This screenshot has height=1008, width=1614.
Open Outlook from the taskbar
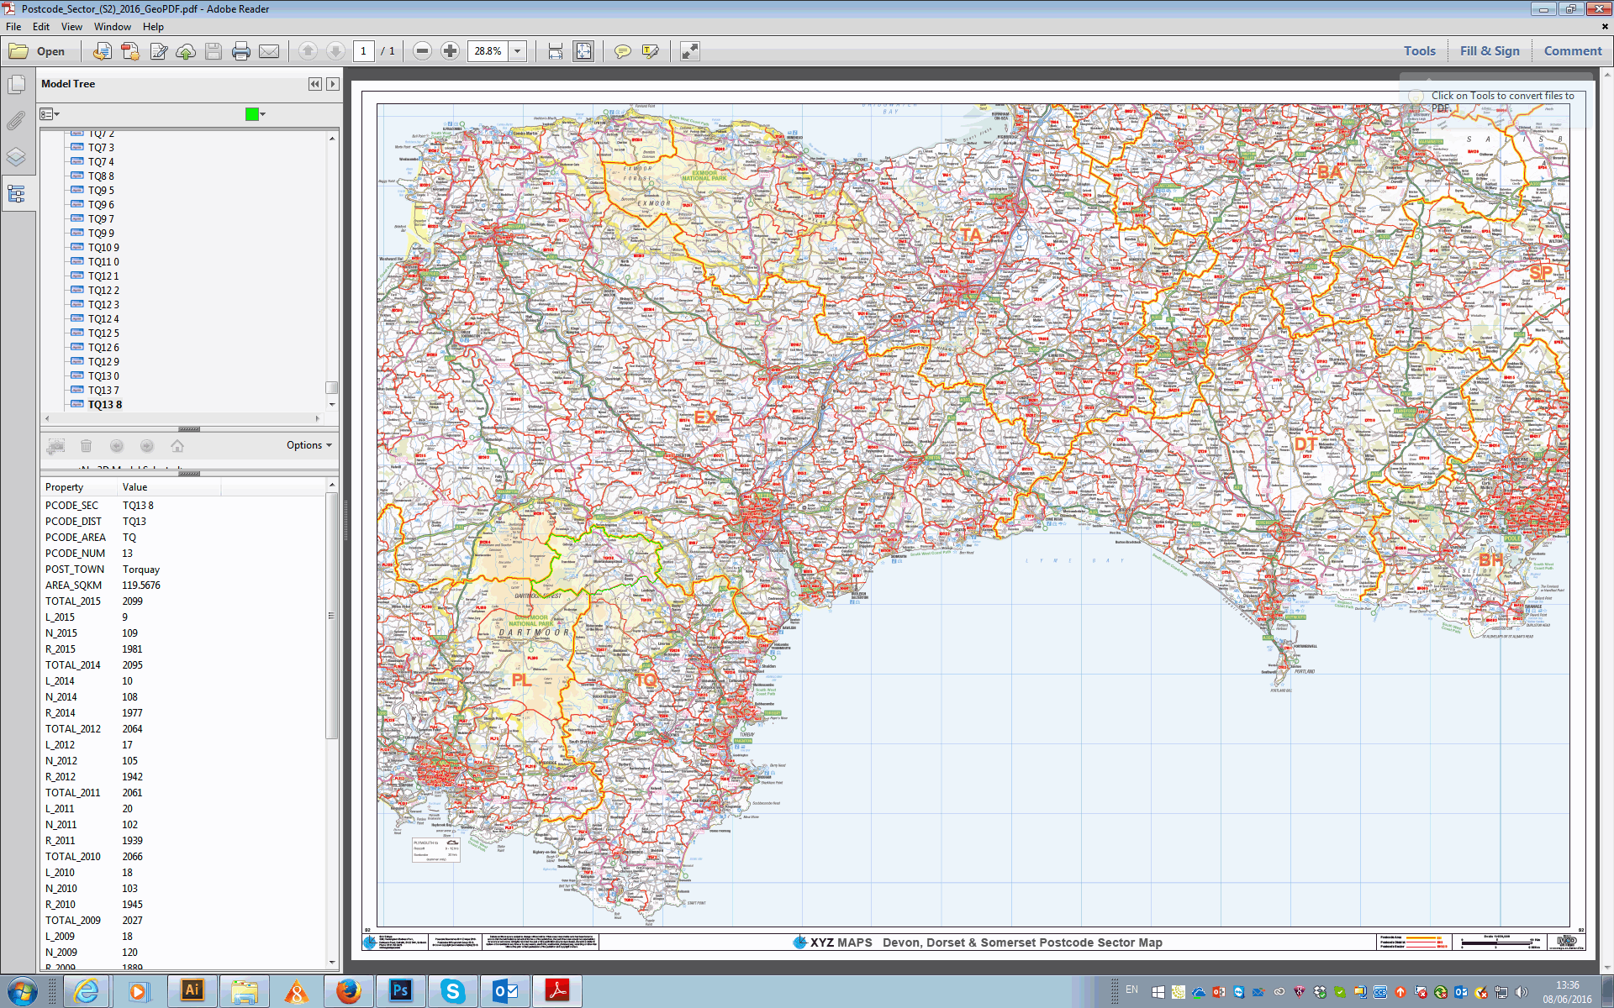[505, 991]
